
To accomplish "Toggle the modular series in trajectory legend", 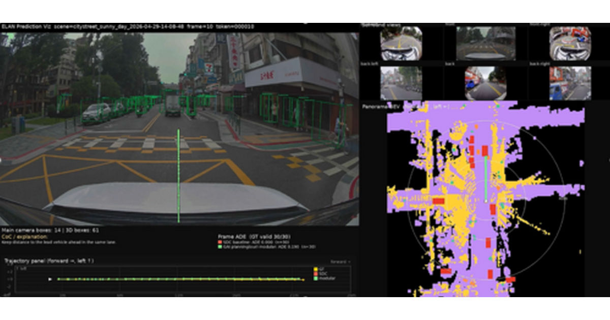I will tap(324, 278).
